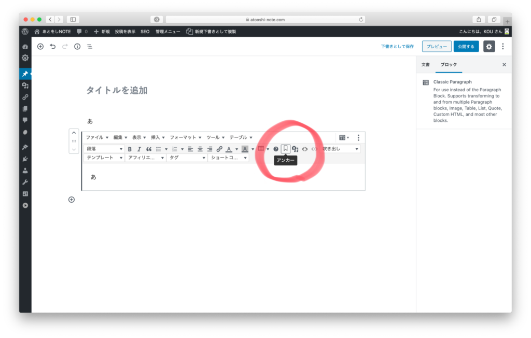Viewport: 531px width, 338px height.
Task: Open the block navigation list icon
Action: tap(89, 46)
